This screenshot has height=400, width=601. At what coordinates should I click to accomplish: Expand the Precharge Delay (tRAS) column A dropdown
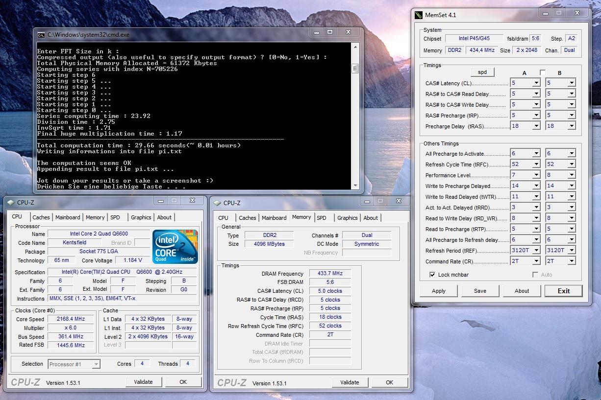pyautogui.click(x=536, y=126)
